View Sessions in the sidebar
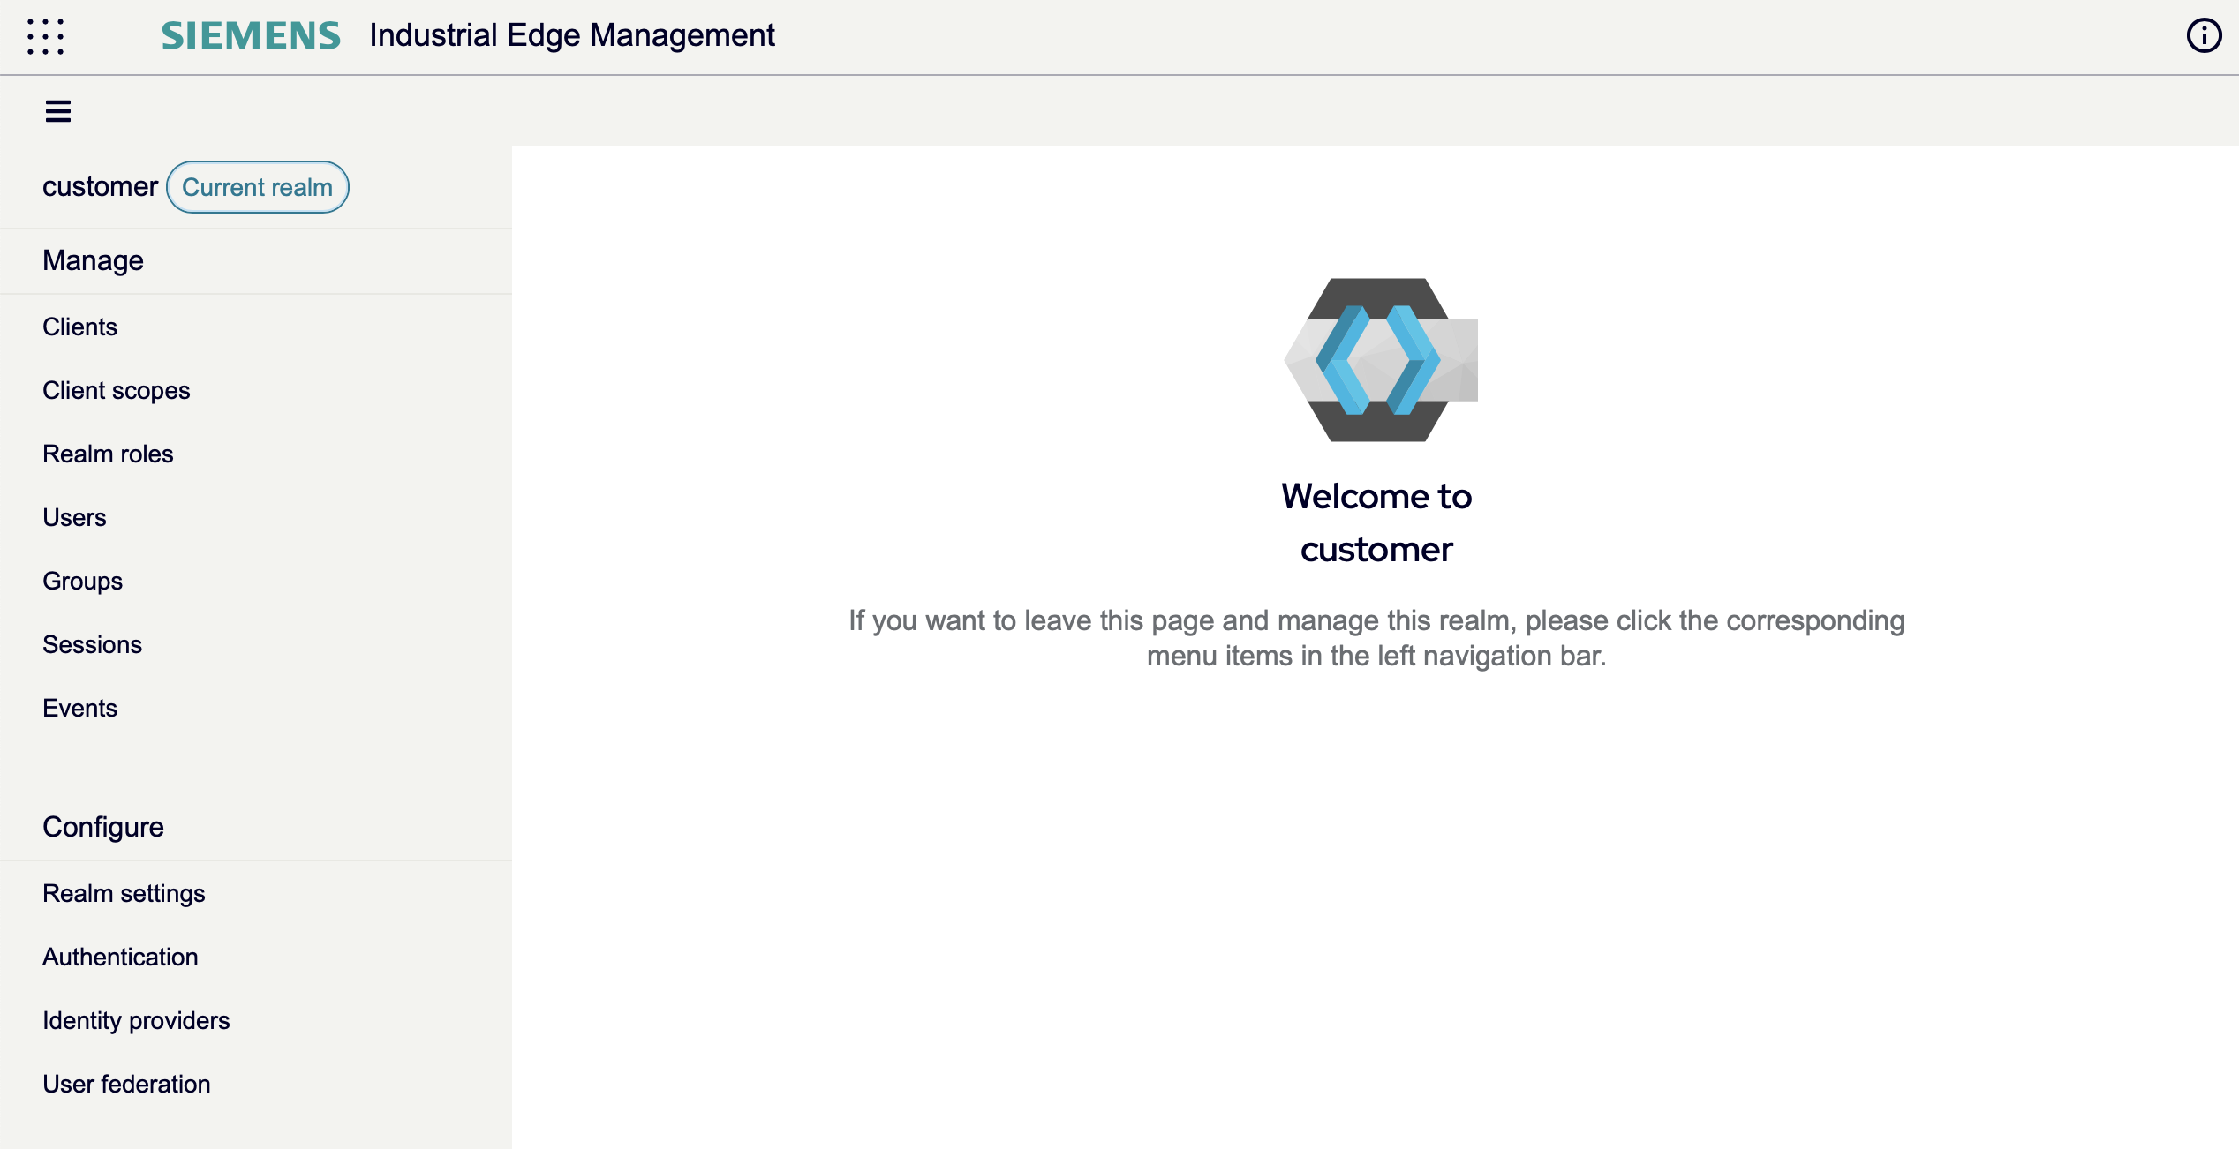 (92, 644)
